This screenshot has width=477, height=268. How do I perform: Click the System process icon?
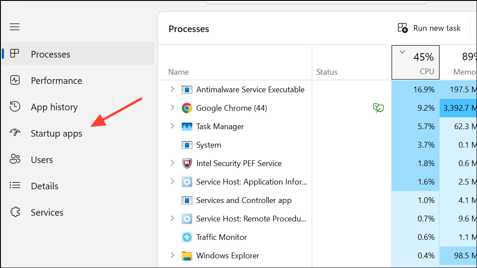187,145
